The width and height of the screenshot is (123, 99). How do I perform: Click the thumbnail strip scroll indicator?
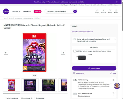(11, 93)
